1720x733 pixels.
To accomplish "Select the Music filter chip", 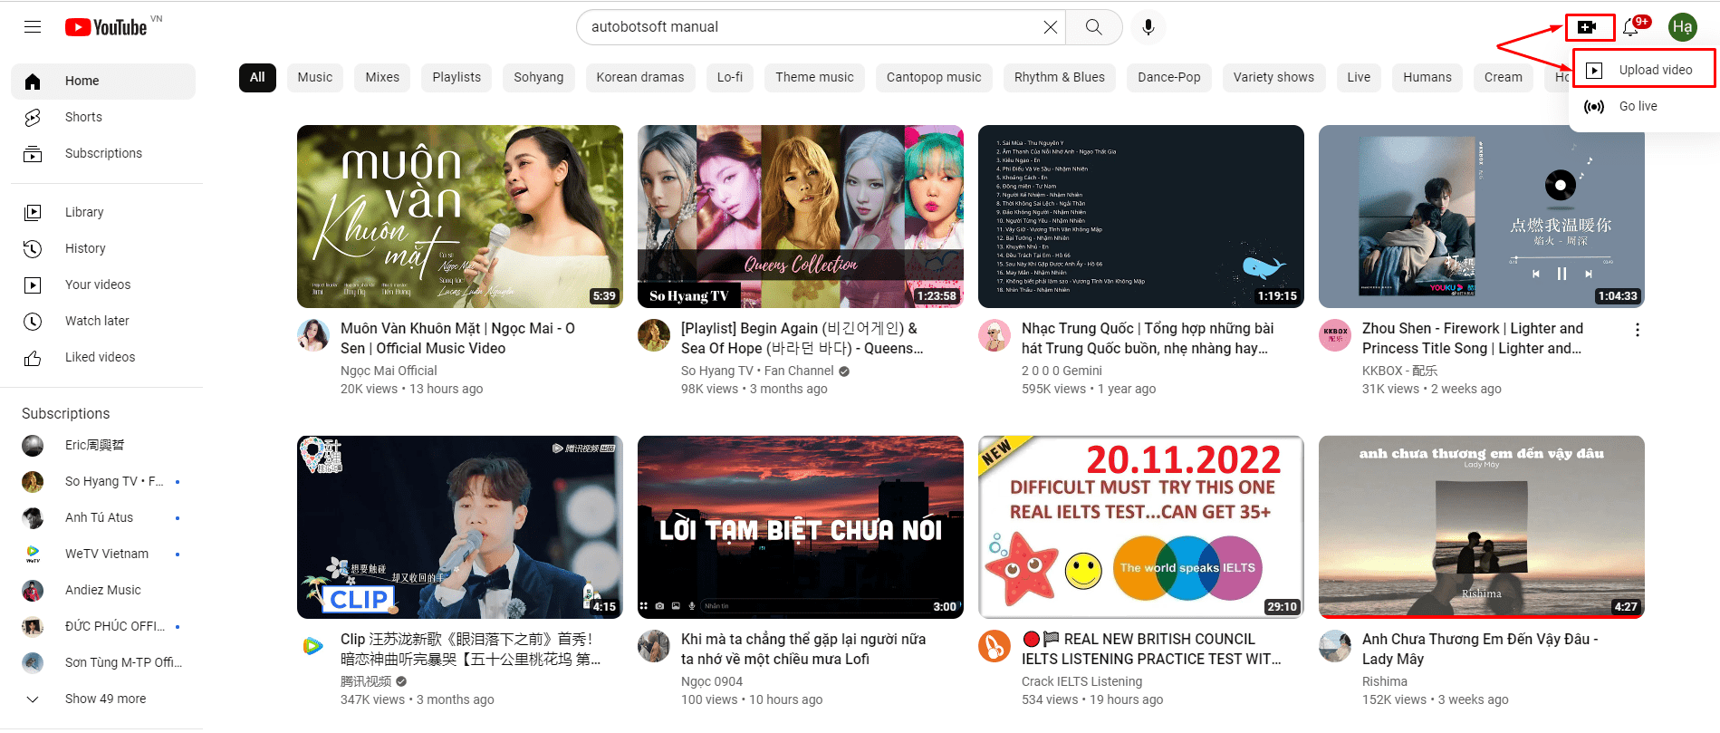I will pos(315,77).
